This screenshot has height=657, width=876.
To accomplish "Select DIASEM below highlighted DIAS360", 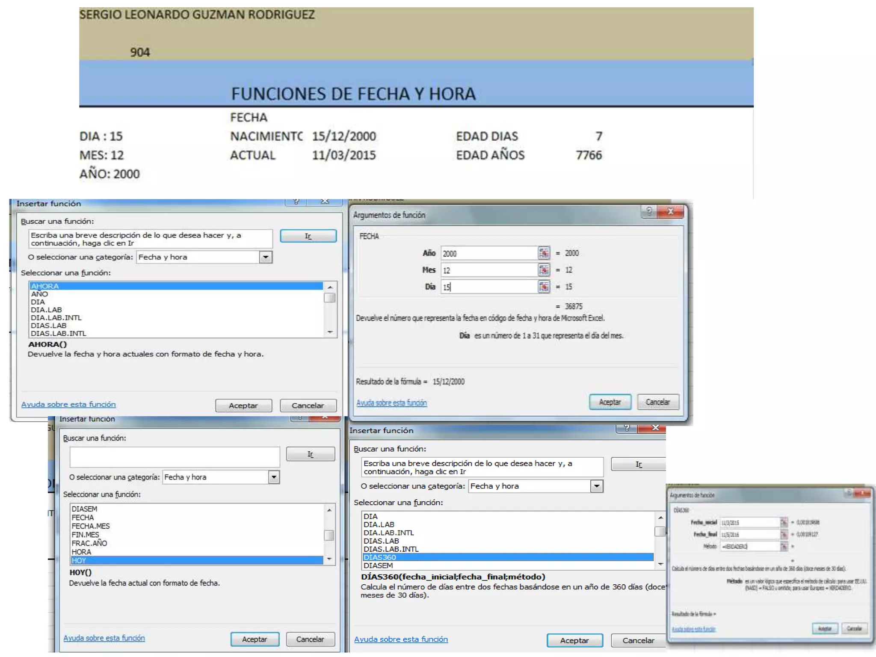I will [378, 565].
